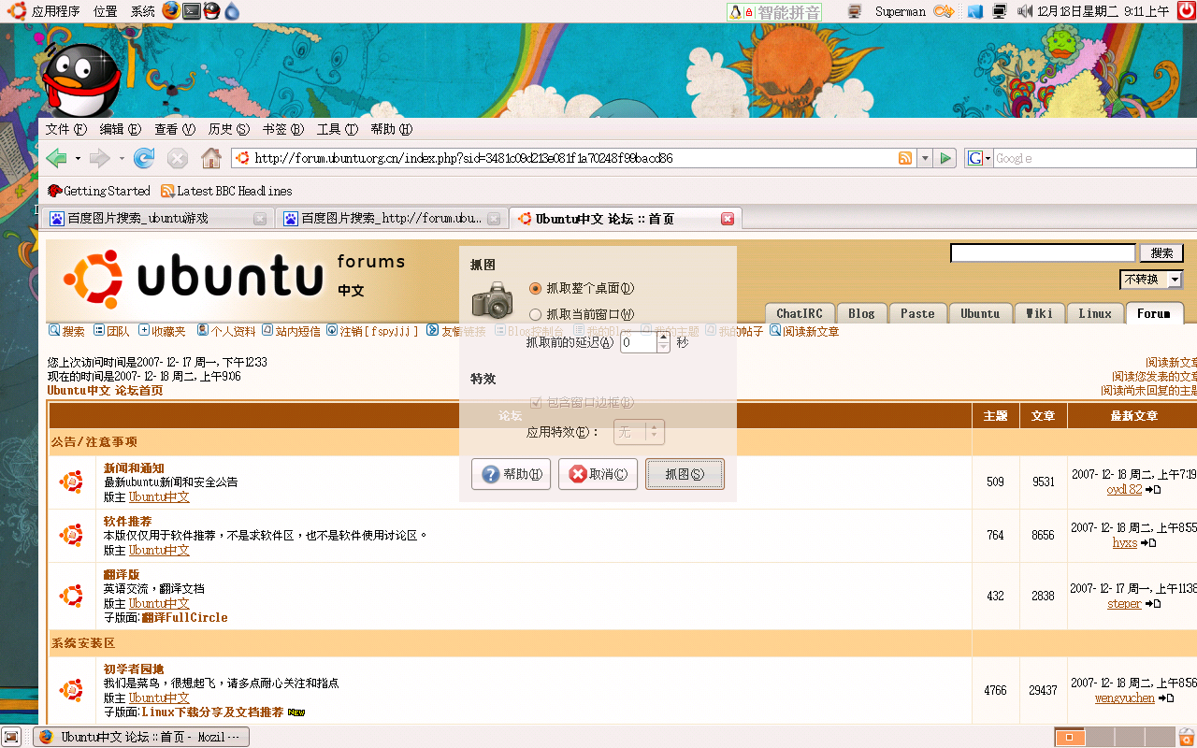The width and height of the screenshot is (1197, 748).
Task: Open the Latest BBC Headlines bookmark
Action: (226, 191)
